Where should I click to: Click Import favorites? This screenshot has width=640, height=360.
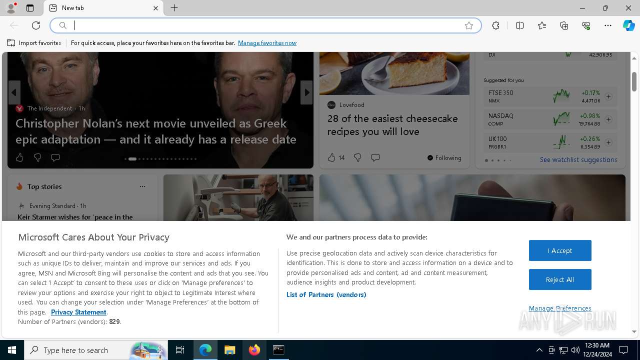pyautogui.click(x=34, y=43)
